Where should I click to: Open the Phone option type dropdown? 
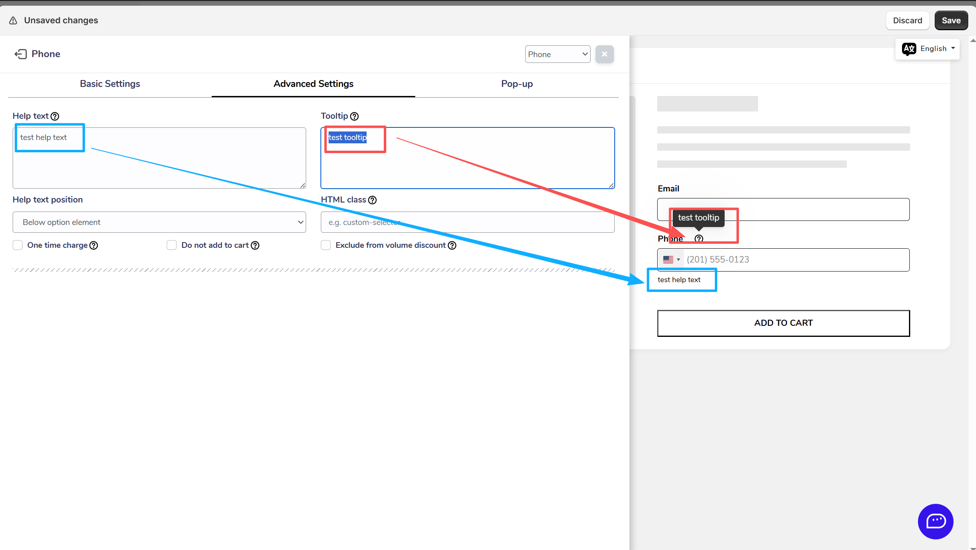pyautogui.click(x=557, y=54)
